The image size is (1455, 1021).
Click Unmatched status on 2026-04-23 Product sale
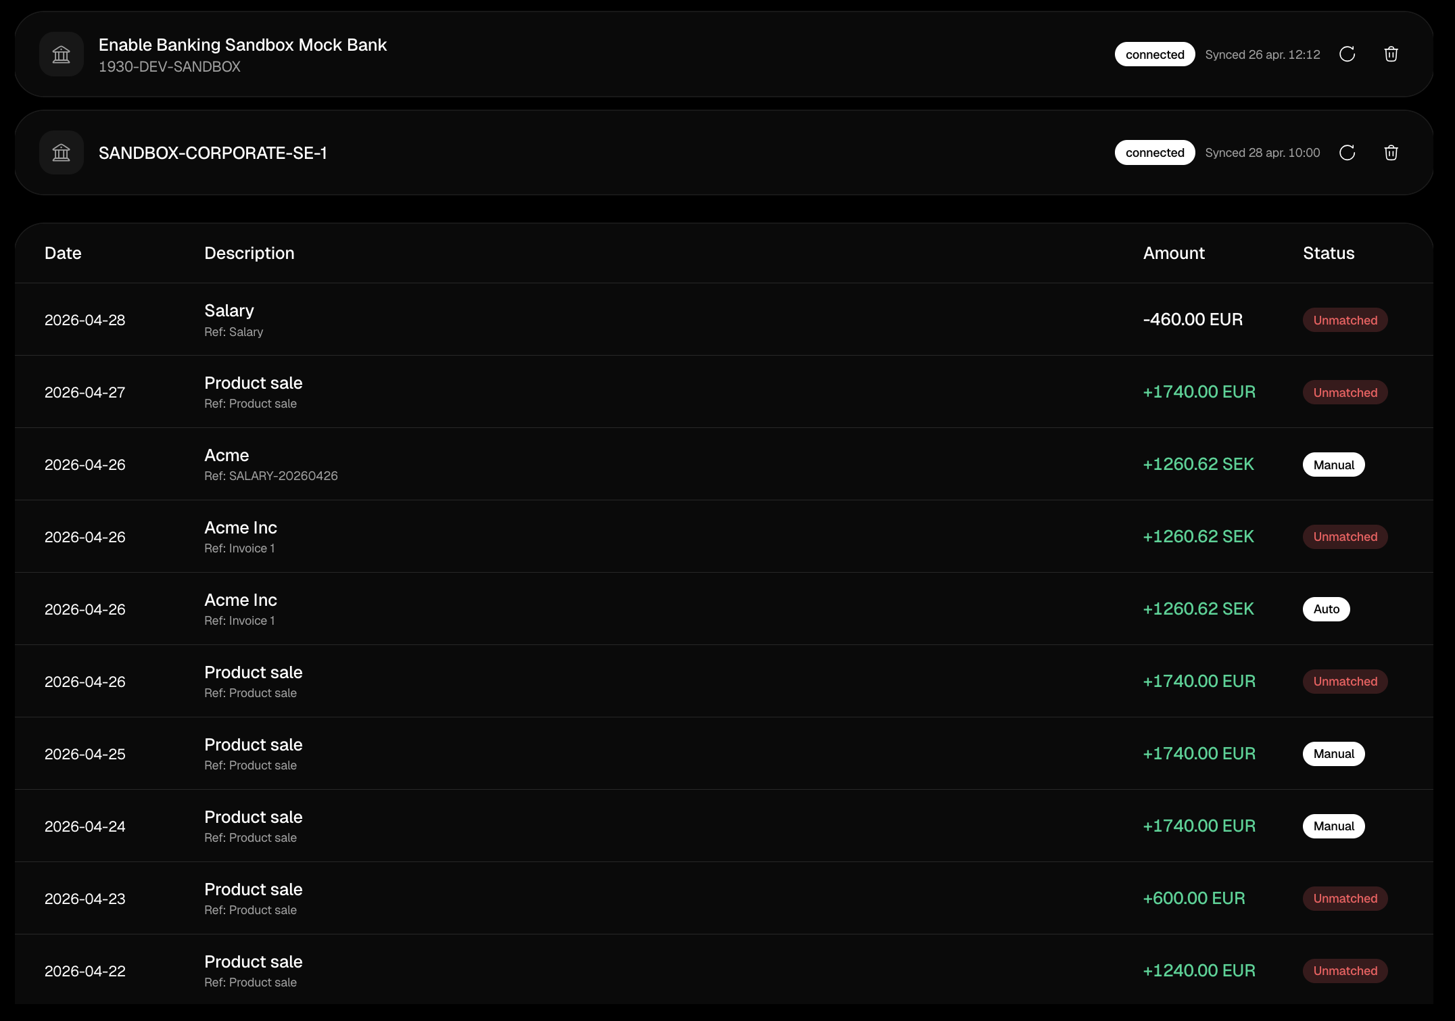(x=1345, y=899)
